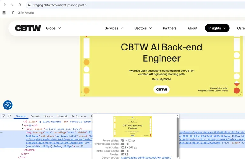Screen dimensions: 245x159
Task: Click the CBTW logo in header
Action: coord(28,28)
